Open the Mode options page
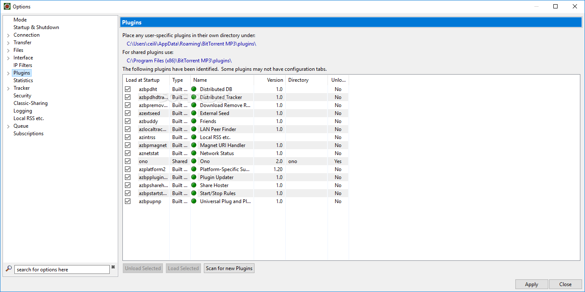 [20, 20]
